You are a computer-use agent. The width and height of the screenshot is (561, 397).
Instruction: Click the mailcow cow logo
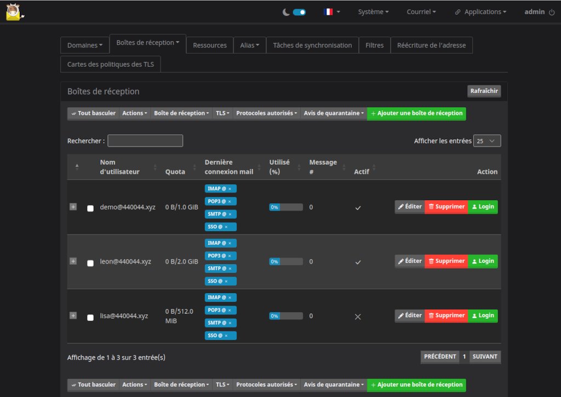pyautogui.click(x=15, y=12)
